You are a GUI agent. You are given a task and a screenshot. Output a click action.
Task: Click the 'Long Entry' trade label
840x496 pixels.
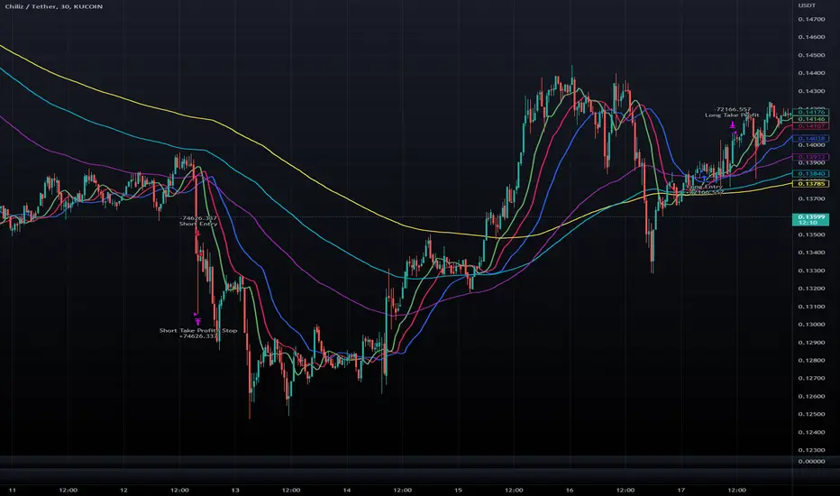(x=705, y=187)
